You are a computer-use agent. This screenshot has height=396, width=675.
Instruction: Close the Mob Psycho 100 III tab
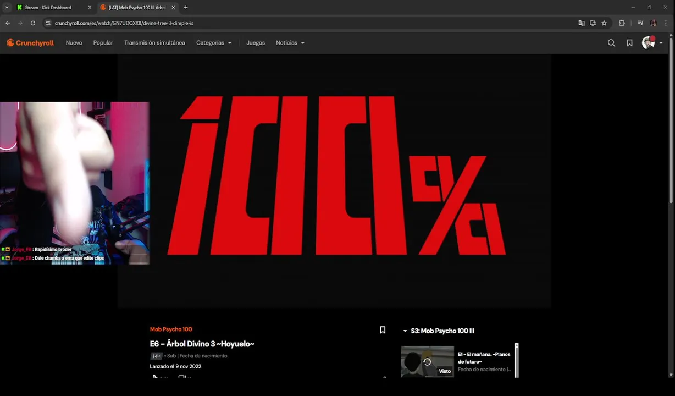(174, 8)
